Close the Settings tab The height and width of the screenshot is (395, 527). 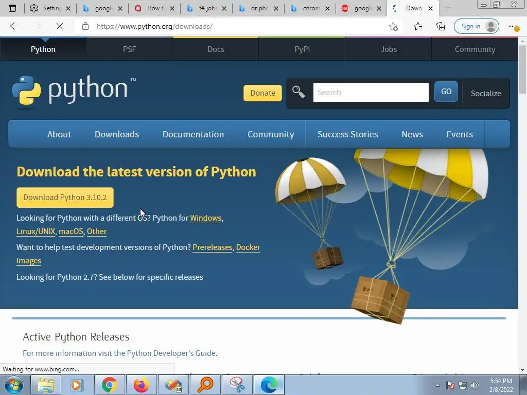coord(68,8)
